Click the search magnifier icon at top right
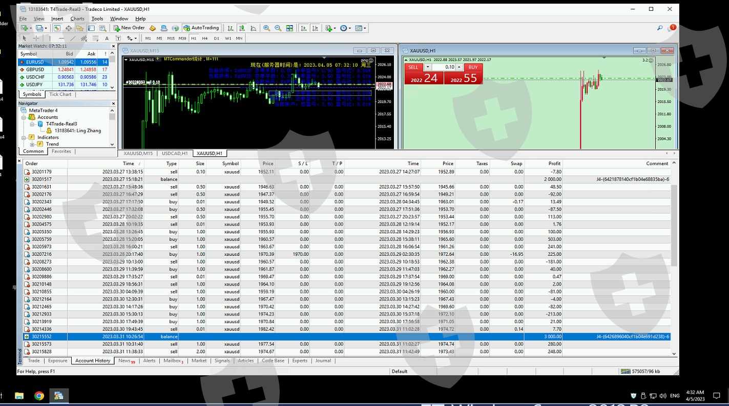Image resolution: width=729 pixels, height=406 pixels. (660, 28)
